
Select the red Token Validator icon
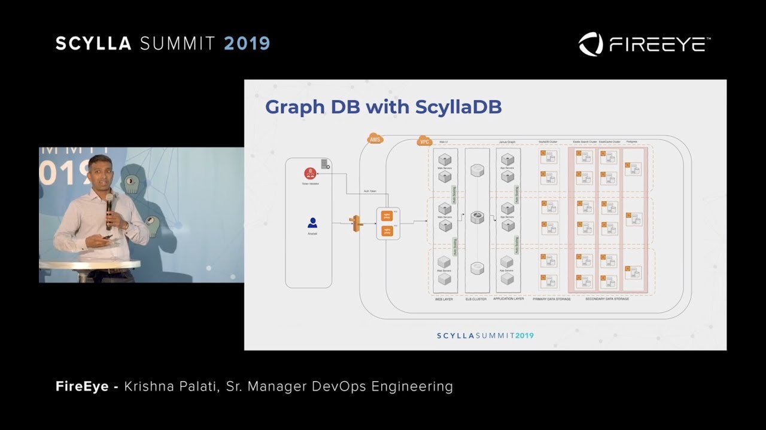[310, 174]
